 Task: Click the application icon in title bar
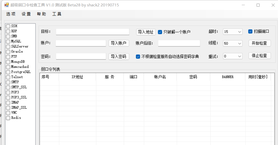(7, 5)
